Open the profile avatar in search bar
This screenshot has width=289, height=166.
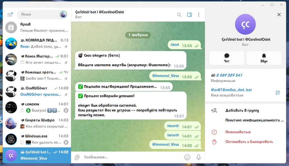63,14
